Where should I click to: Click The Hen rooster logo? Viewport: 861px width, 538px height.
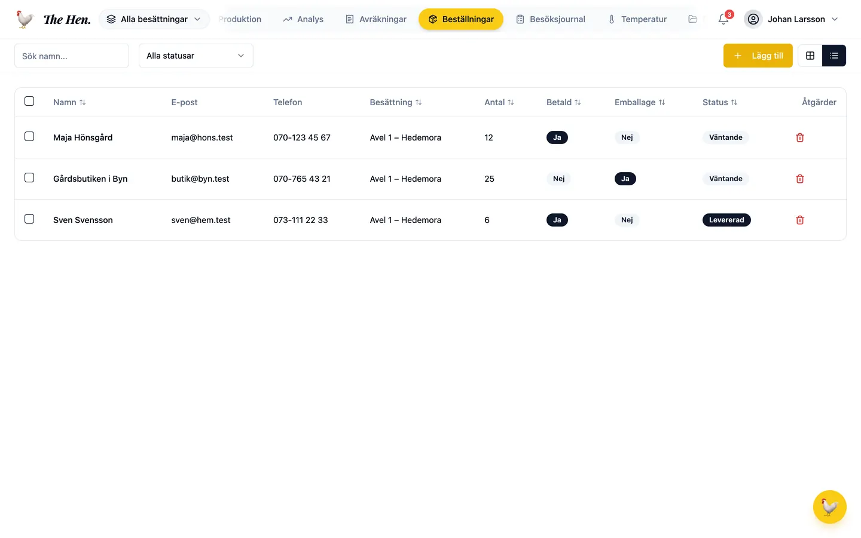(x=25, y=19)
